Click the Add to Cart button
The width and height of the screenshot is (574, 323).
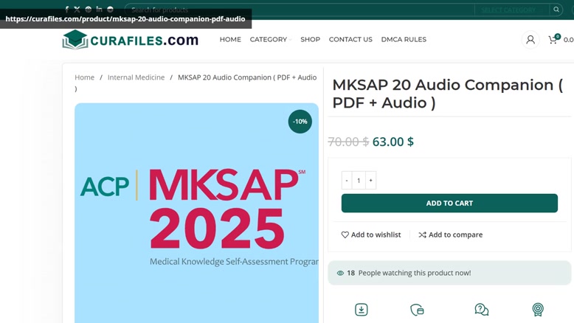[x=449, y=203]
